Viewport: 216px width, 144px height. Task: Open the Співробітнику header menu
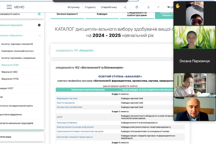[109, 7]
